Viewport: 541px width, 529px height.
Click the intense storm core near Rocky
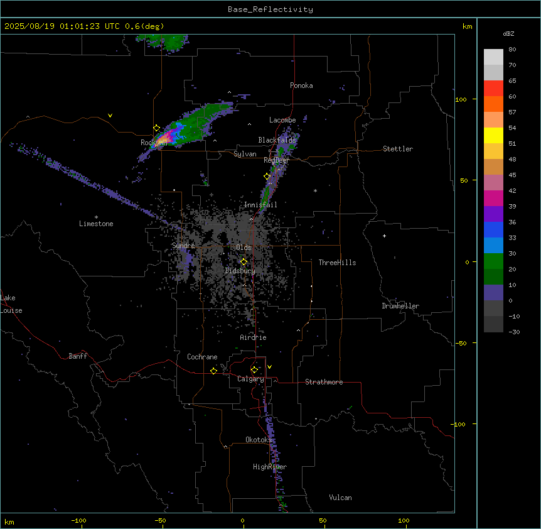pos(166,139)
